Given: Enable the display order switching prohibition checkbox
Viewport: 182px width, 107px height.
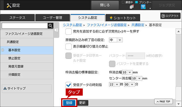Looking at the screenshot, I should pyautogui.click(x=69, y=47).
